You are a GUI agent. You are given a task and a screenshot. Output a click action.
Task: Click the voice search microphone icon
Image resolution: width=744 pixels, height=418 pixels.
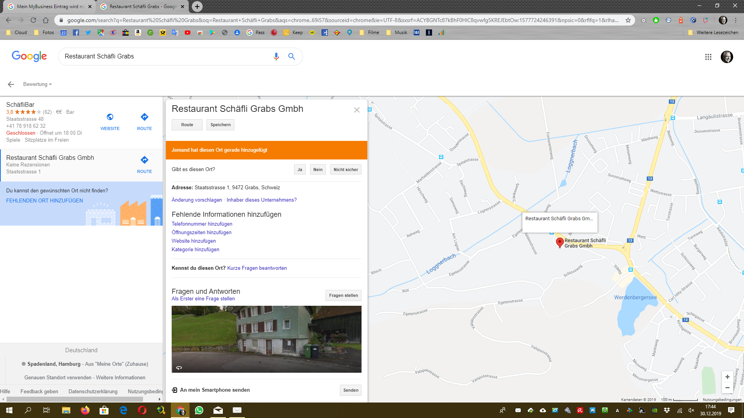(276, 57)
